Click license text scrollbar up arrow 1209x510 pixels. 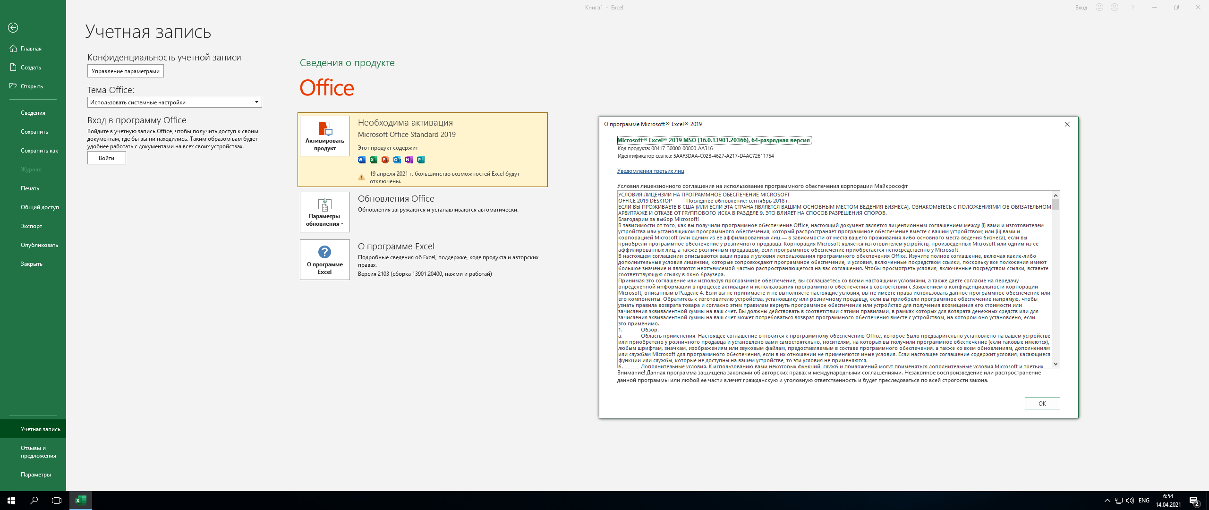click(1056, 195)
